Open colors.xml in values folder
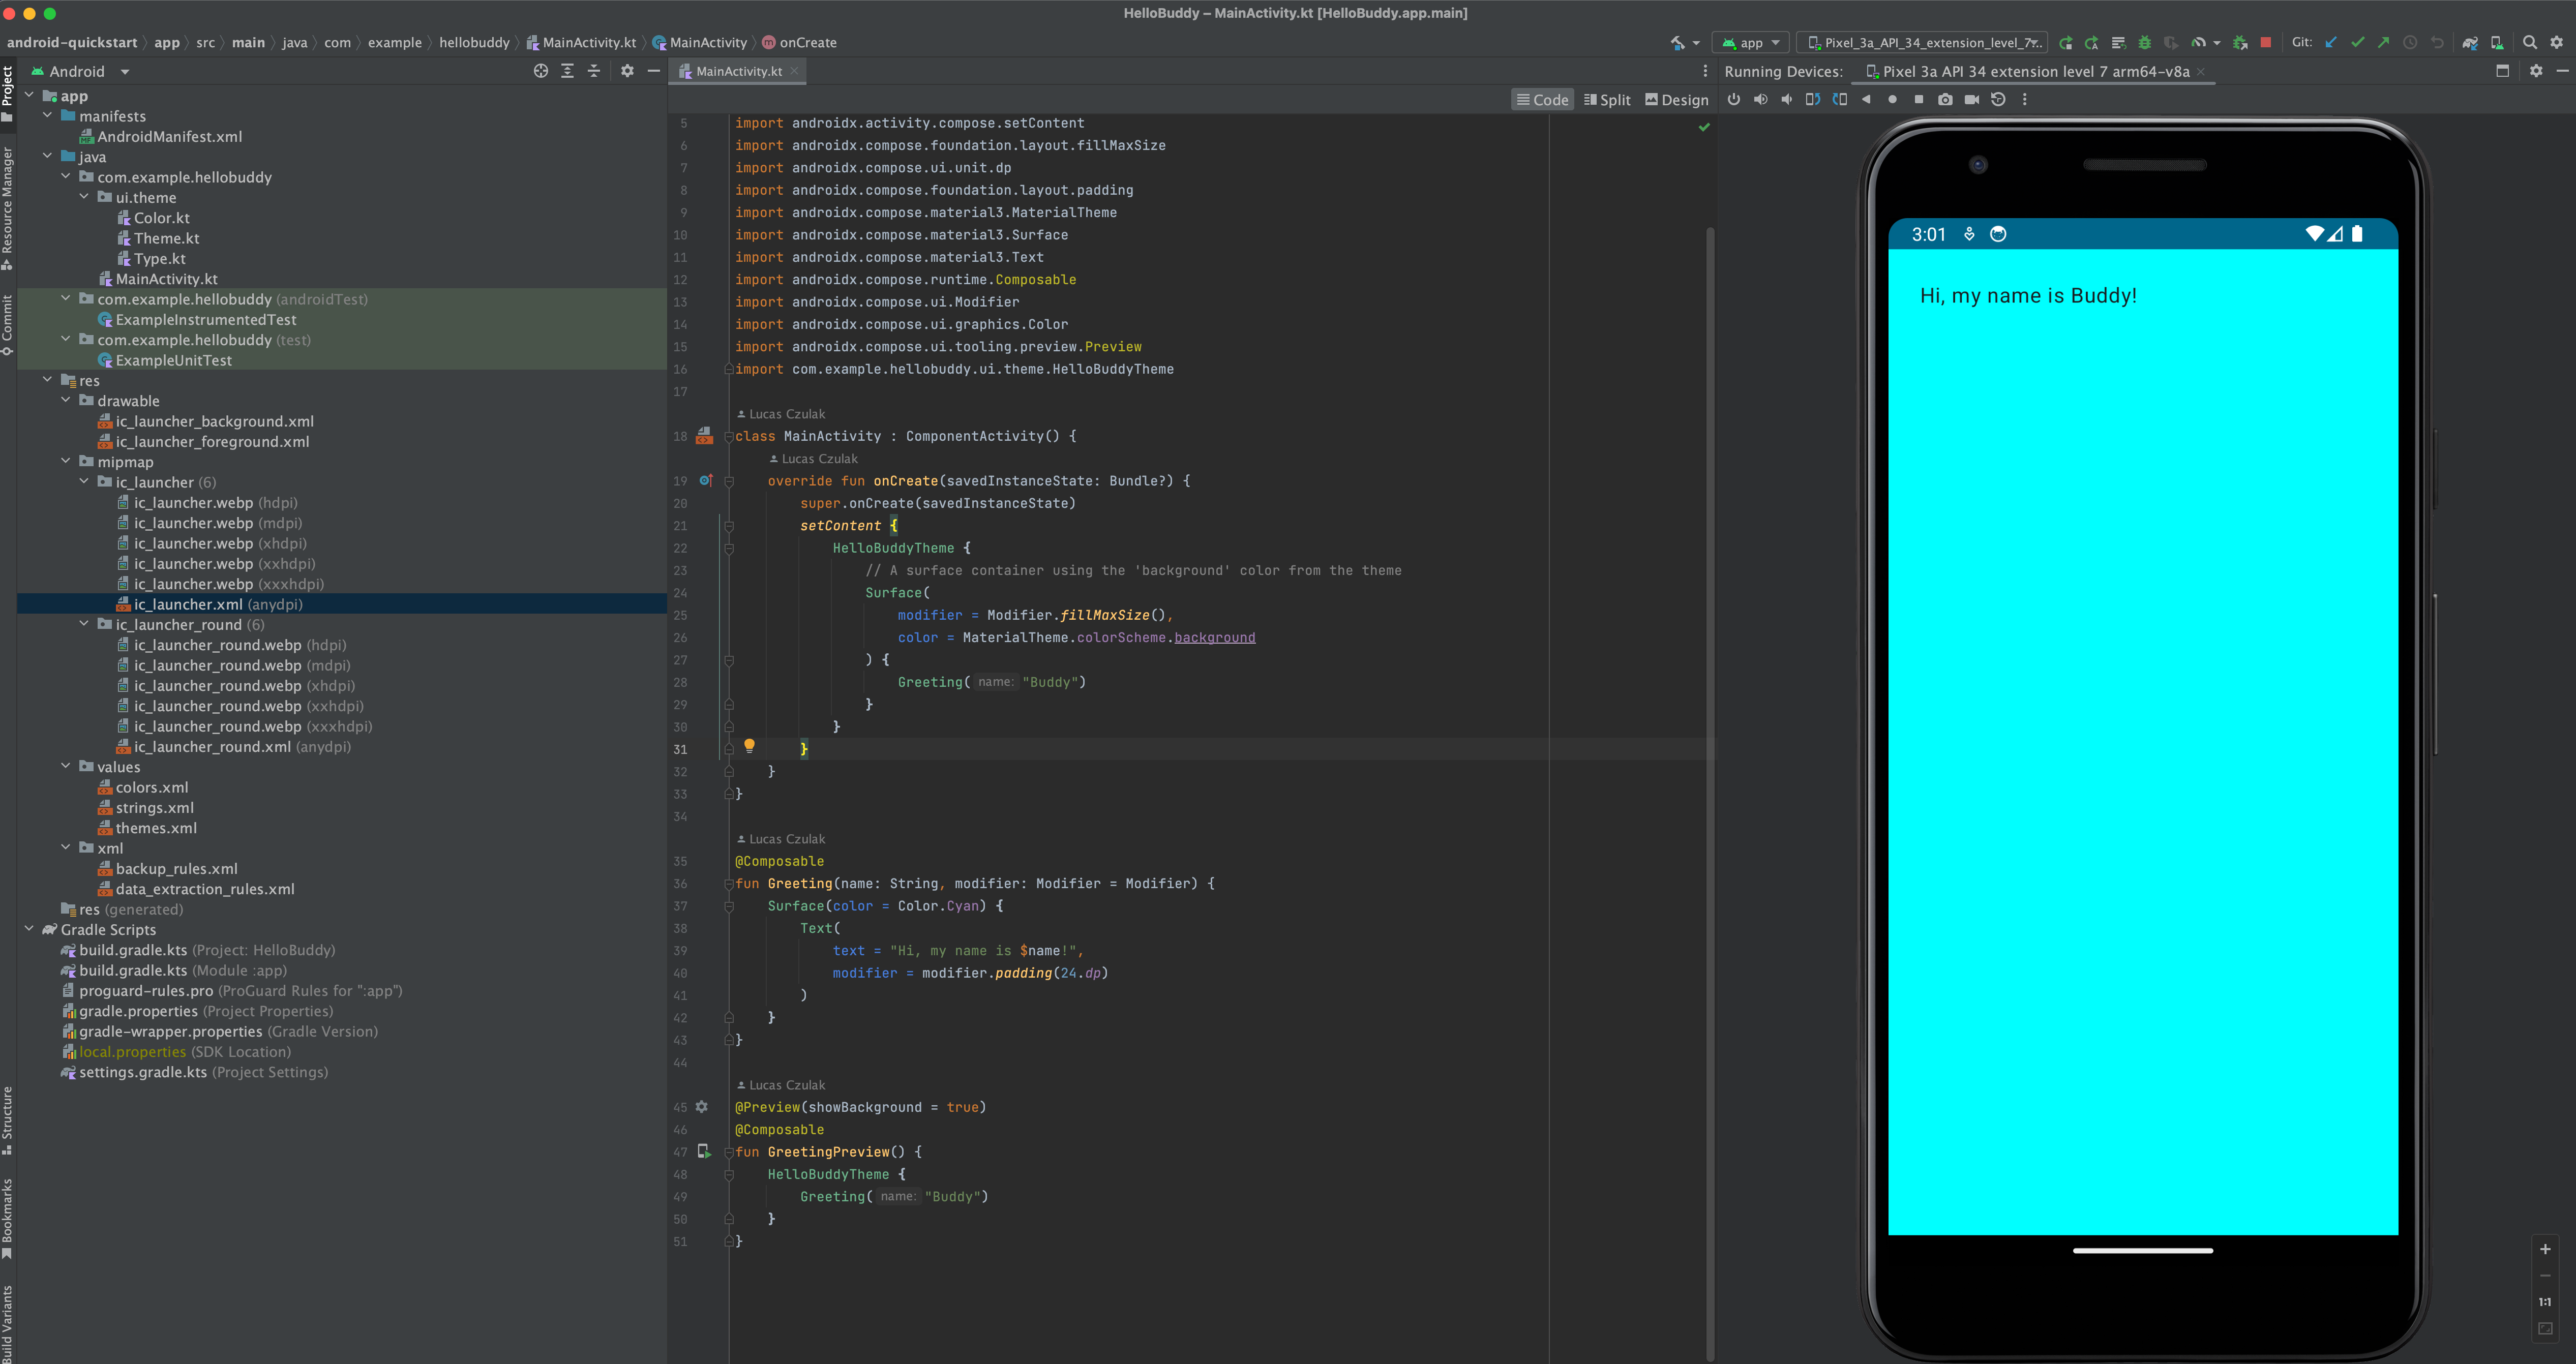Image resolution: width=2576 pixels, height=1364 pixels. [143, 787]
